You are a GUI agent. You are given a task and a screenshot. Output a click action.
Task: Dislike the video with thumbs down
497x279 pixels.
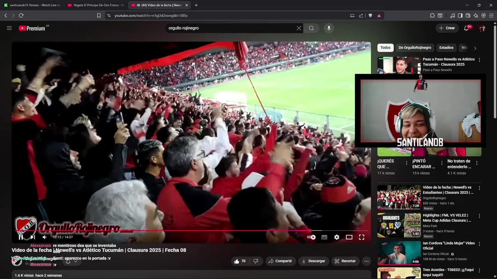255,261
